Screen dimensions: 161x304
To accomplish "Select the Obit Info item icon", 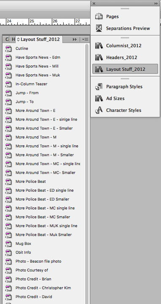I will point(8,252).
